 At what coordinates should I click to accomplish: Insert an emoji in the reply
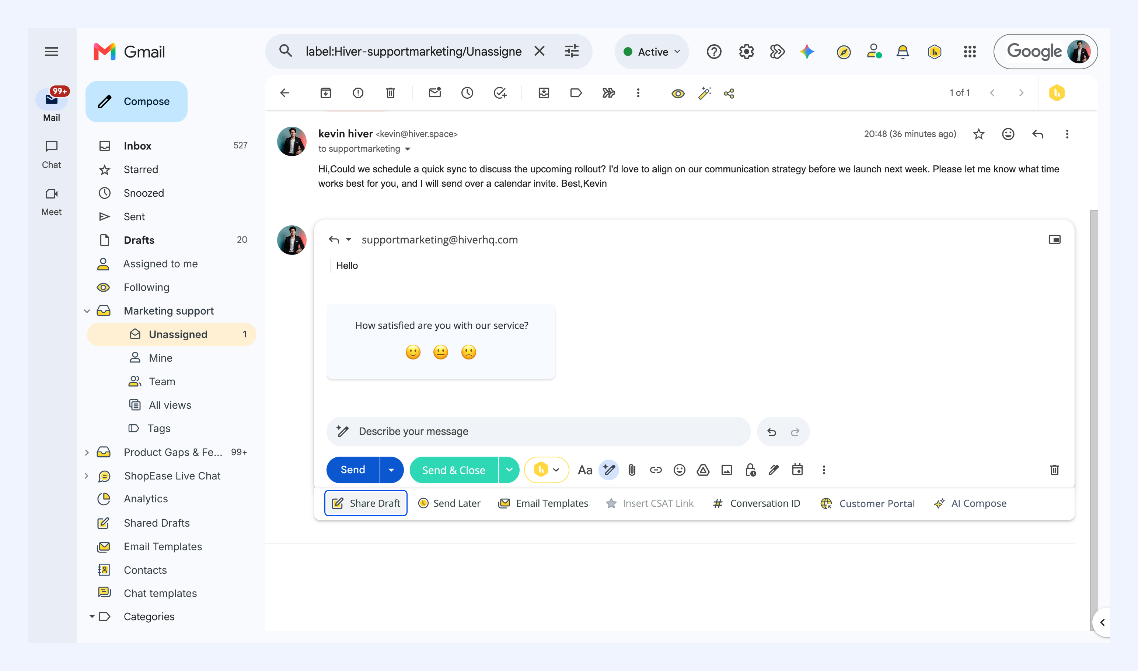pos(679,470)
